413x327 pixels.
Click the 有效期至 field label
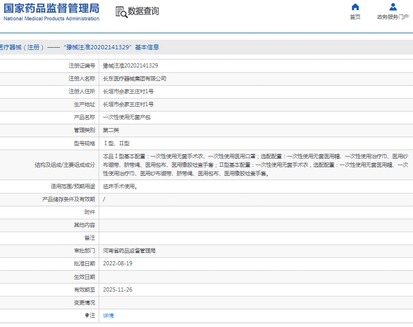point(84,290)
